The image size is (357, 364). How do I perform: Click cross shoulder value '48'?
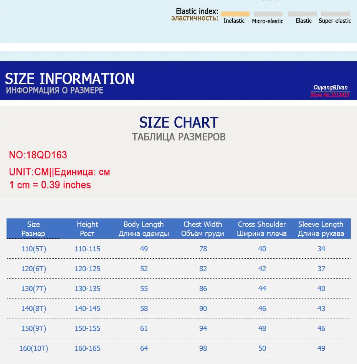(262, 328)
